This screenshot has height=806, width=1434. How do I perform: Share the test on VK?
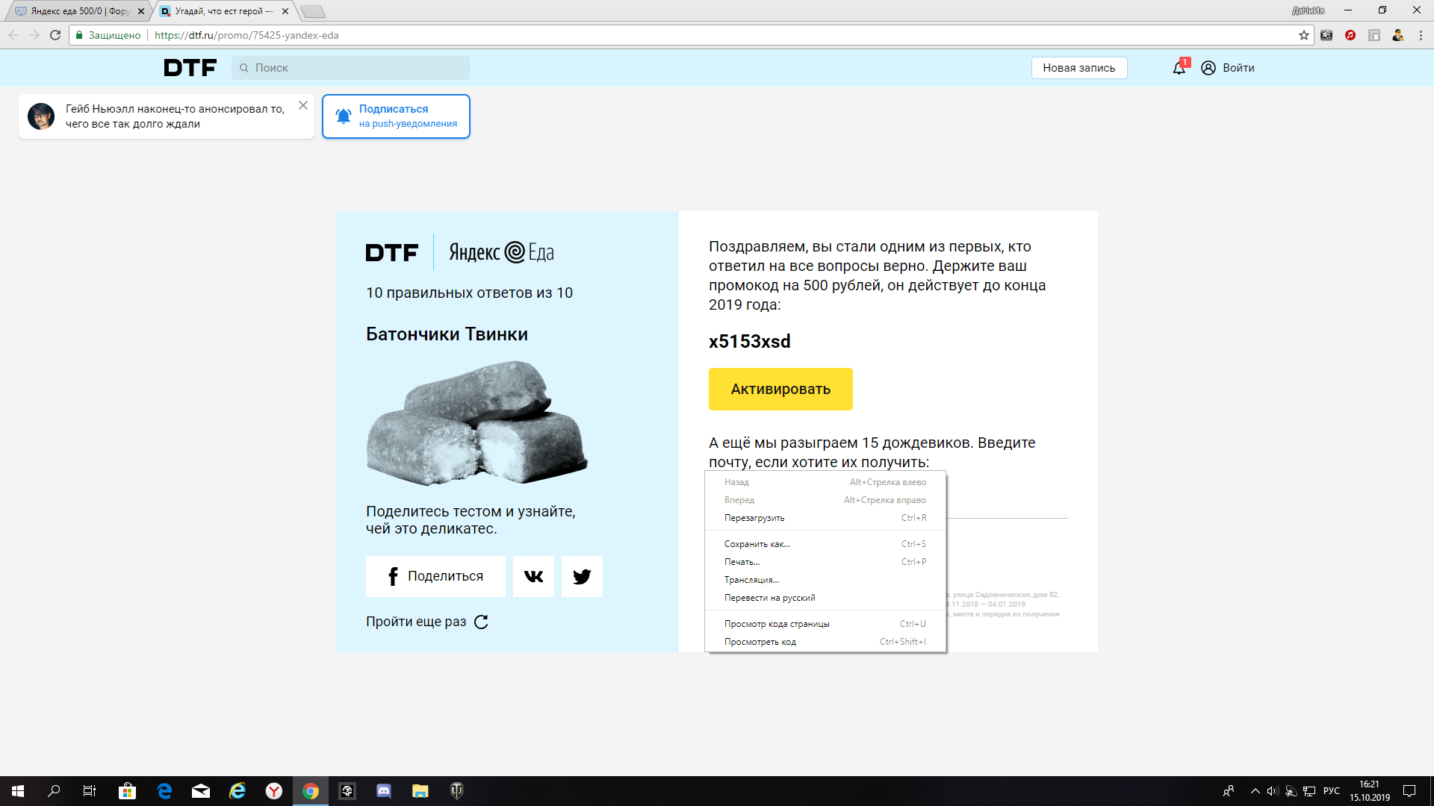533,576
